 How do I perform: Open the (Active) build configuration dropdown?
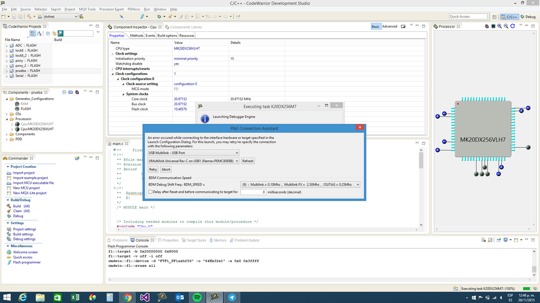point(60,17)
